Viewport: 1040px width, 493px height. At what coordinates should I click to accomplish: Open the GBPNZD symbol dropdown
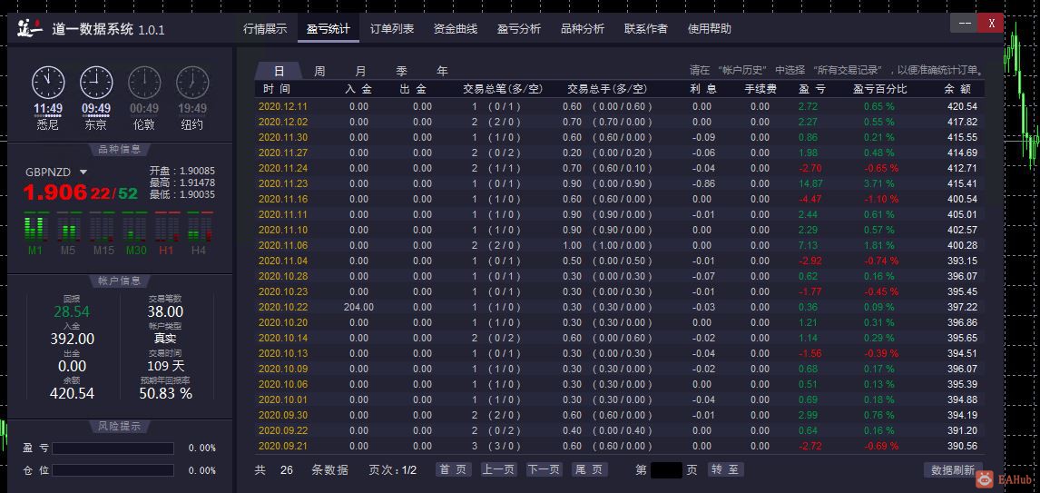(x=83, y=172)
